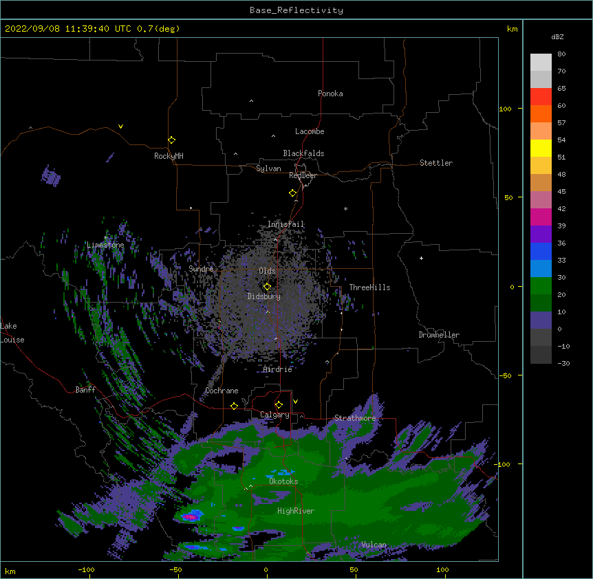Click the Base_Reflectivity title
Viewport: 593px width, 579px height.
point(296,10)
